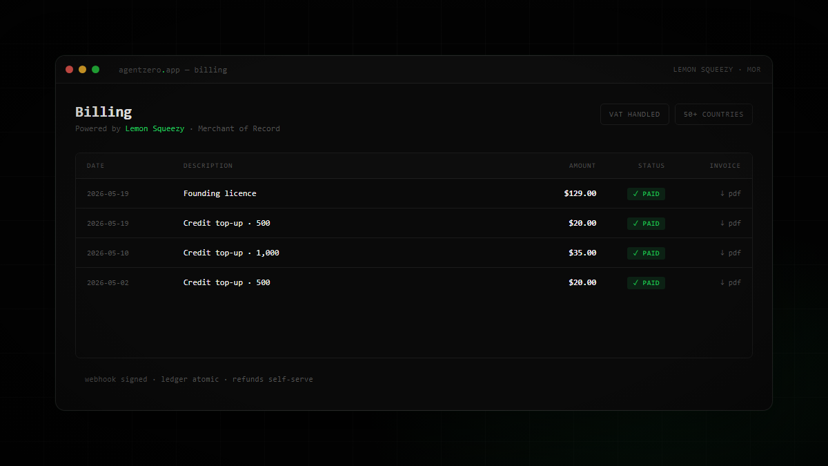Click the Billing page heading
The height and width of the screenshot is (466, 828).
[x=103, y=112]
